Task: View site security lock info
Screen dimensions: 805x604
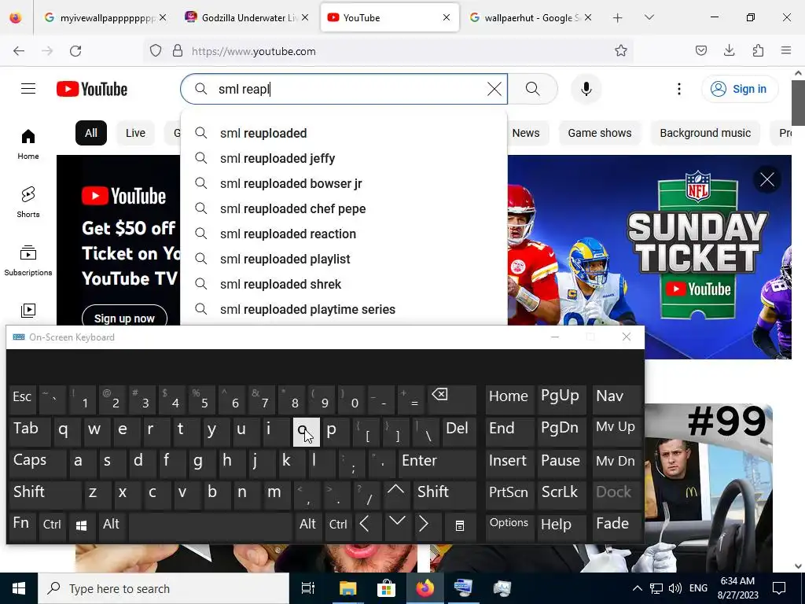Action: point(178,51)
